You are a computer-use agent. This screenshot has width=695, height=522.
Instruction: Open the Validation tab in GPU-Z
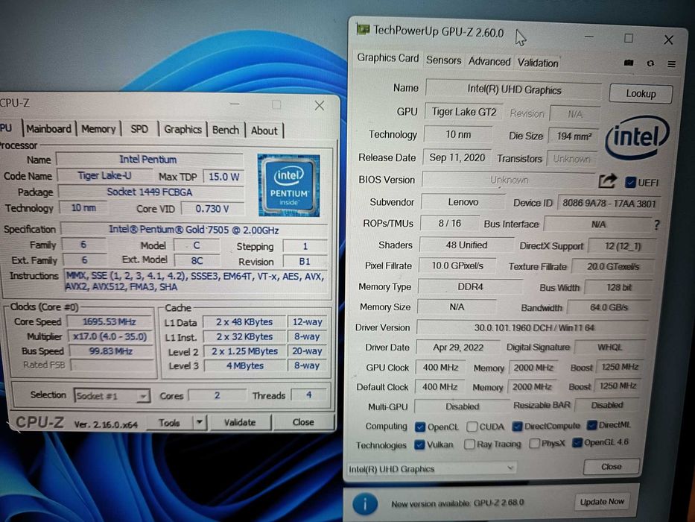point(538,63)
